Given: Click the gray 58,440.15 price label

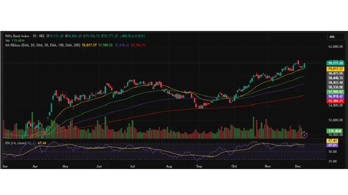Looking at the screenshot, I should coord(335,78).
